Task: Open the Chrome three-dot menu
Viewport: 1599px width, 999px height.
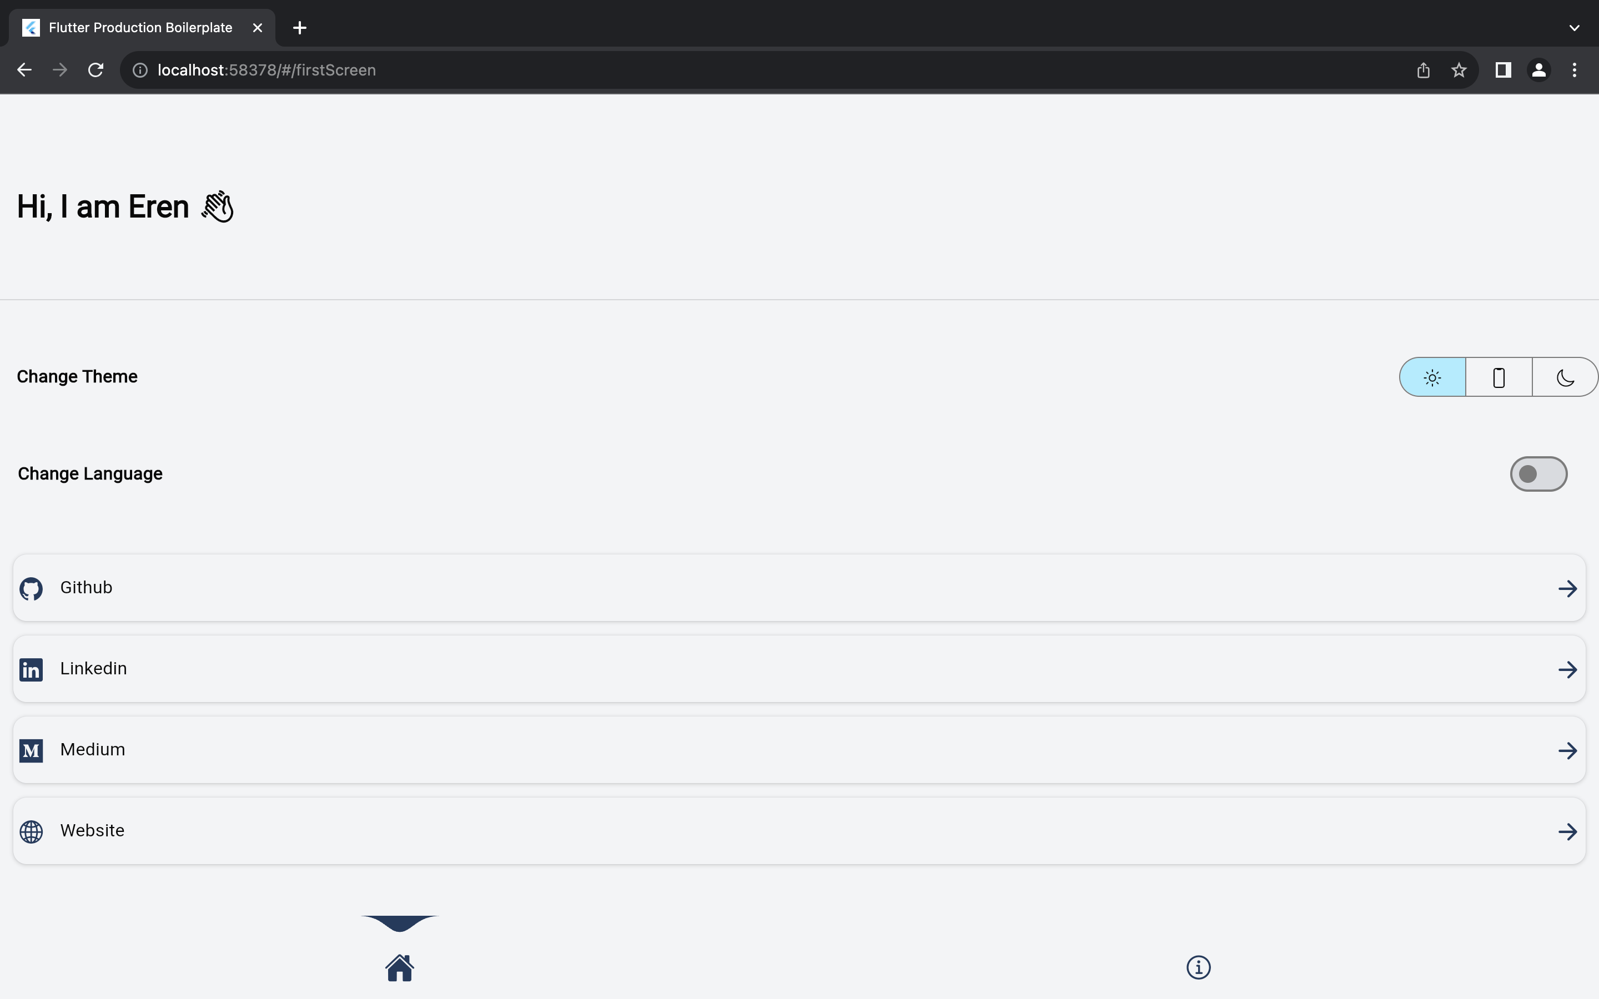Action: [x=1575, y=70]
